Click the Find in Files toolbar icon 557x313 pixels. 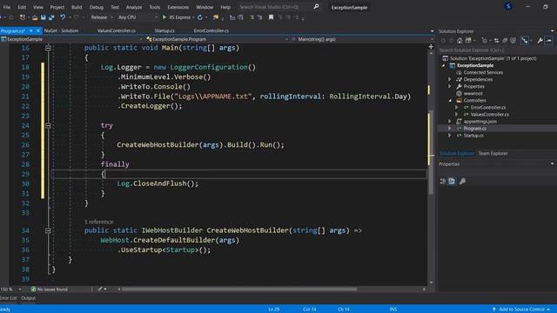tap(215, 17)
